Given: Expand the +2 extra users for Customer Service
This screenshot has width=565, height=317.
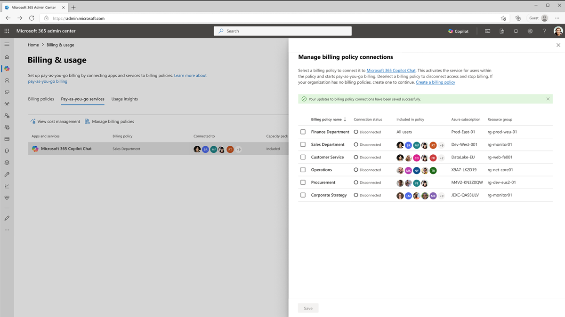Looking at the screenshot, I should [x=441, y=158].
